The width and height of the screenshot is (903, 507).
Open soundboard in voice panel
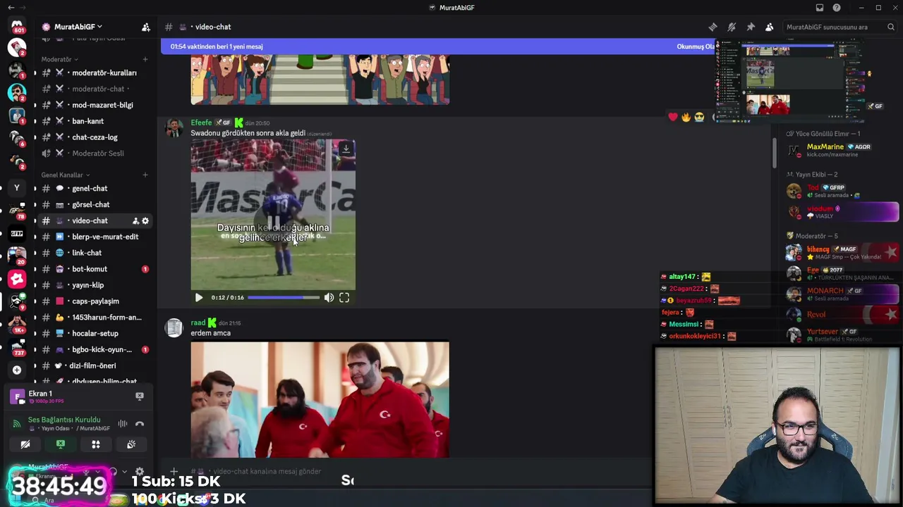point(131,444)
